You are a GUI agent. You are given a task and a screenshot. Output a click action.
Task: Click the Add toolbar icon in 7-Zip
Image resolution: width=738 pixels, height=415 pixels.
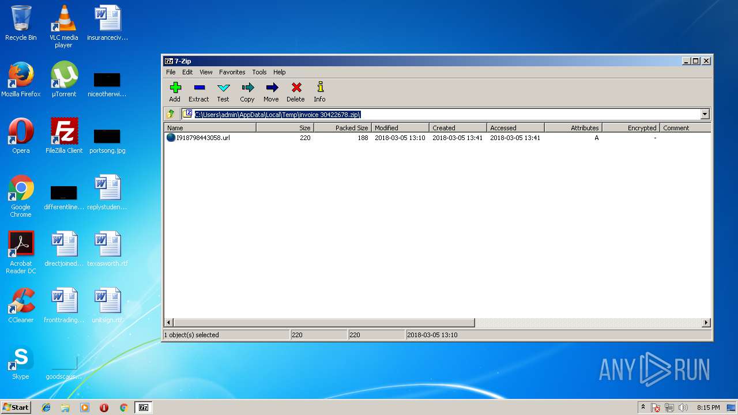[175, 88]
